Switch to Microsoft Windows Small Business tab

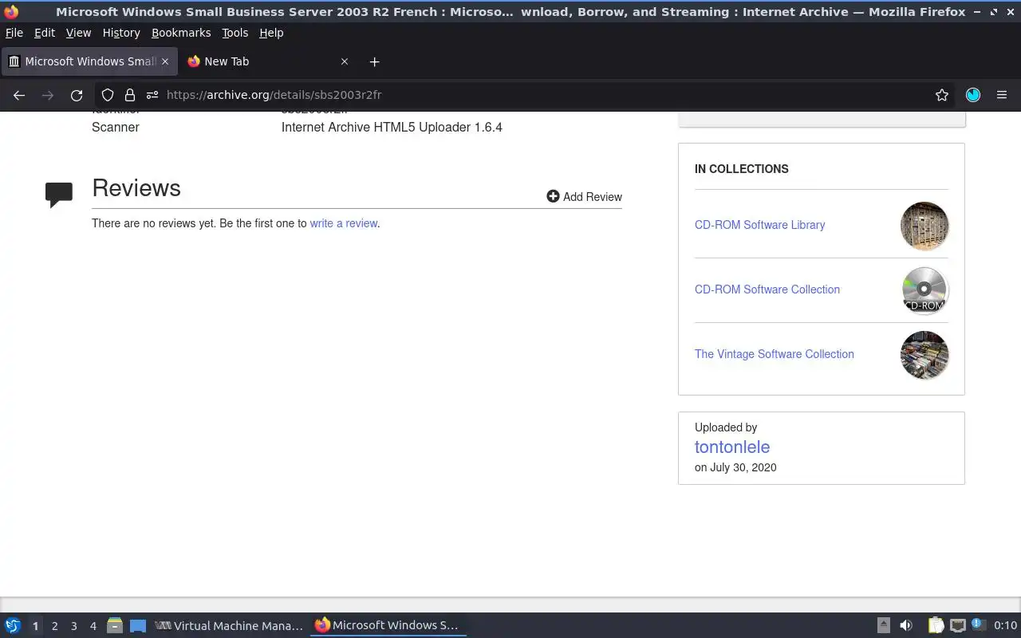[x=89, y=61]
